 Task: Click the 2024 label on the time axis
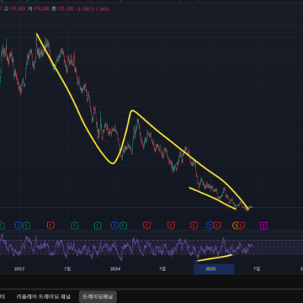(115, 269)
